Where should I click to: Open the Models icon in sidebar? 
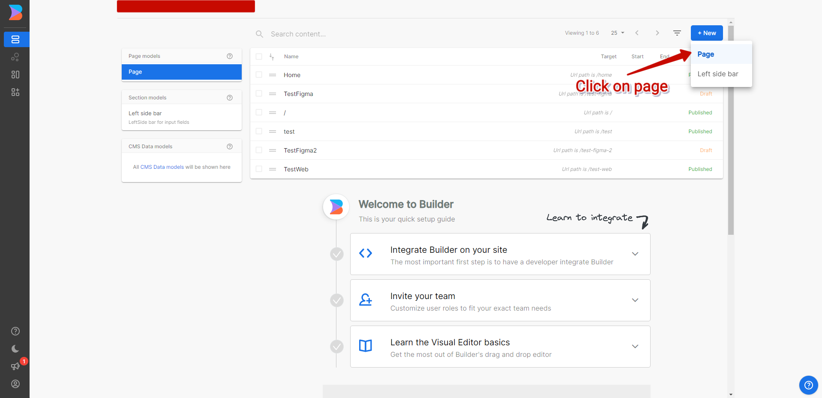[x=15, y=75]
